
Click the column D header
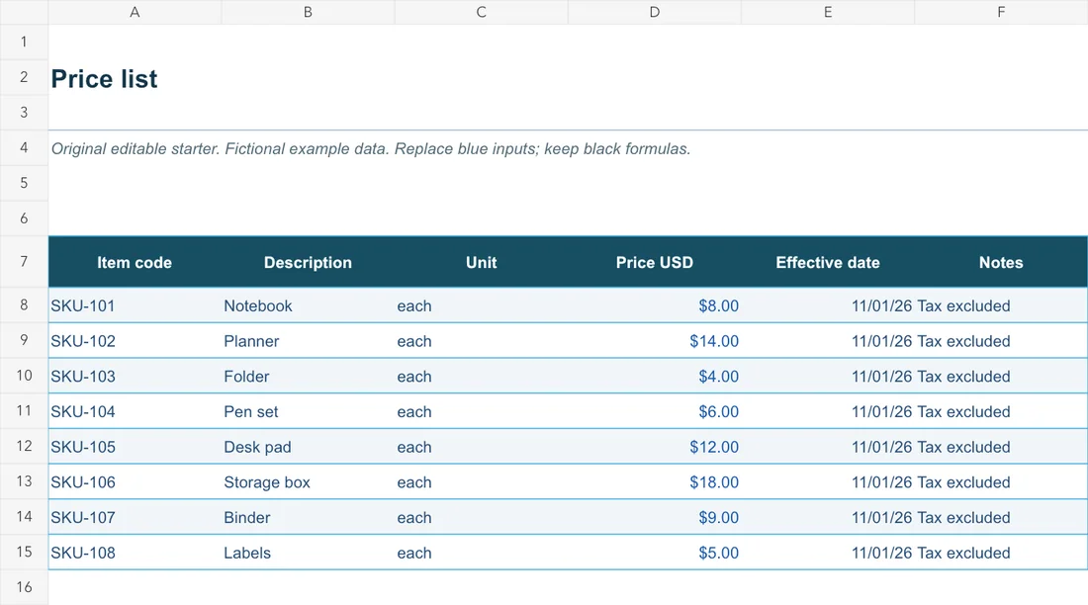pyautogui.click(x=655, y=12)
